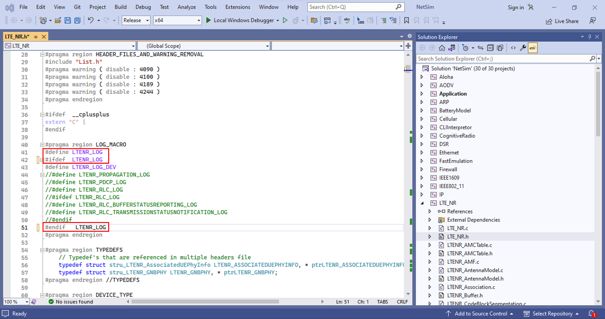The image size is (605, 319).
Task: Click Collapse All in Solution Explorer
Action: coord(490,48)
